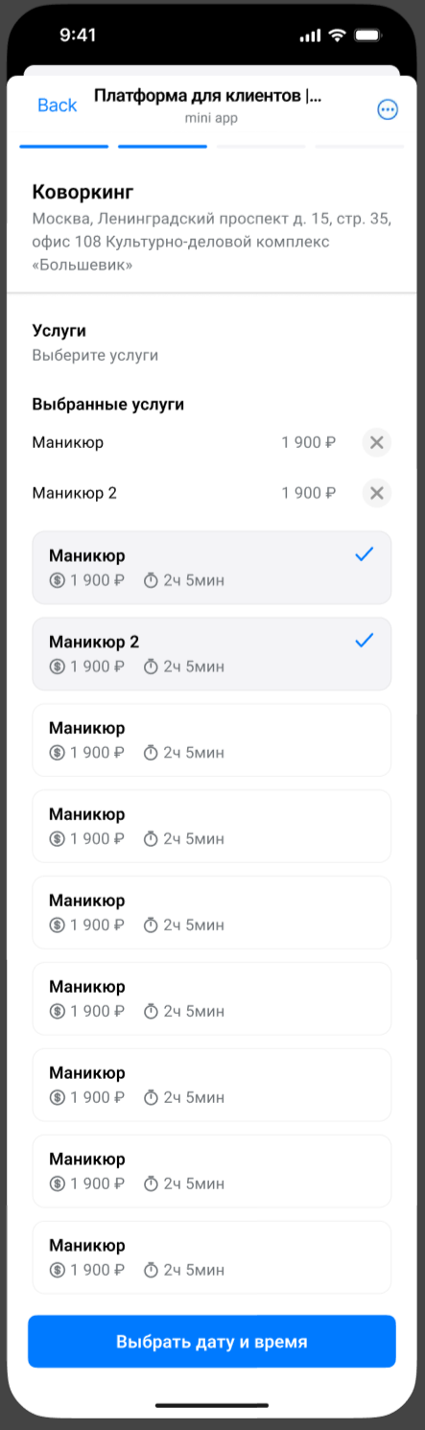The image size is (425, 1430).
Task: Tap the blue checkmark on first Маникюр card
Action: pyautogui.click(x=364, y=554)
